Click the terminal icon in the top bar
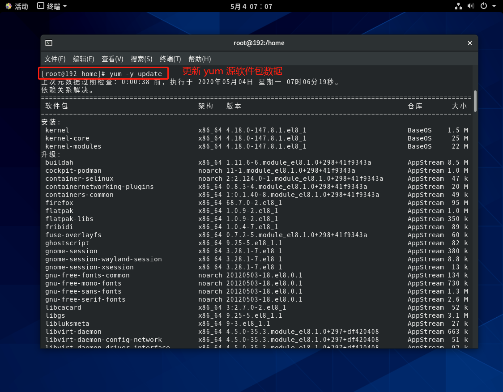Viewport: 503px width, 392px height. [x=41, y=6]
